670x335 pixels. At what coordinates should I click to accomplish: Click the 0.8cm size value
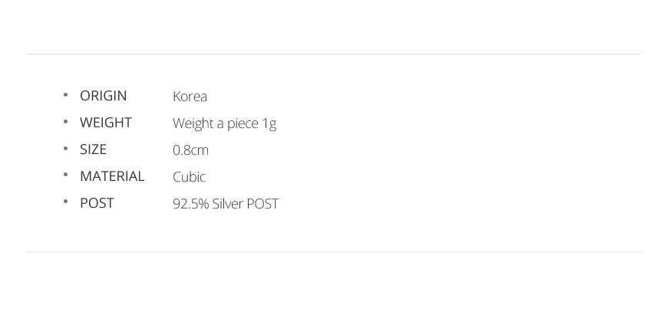point(190,150)
